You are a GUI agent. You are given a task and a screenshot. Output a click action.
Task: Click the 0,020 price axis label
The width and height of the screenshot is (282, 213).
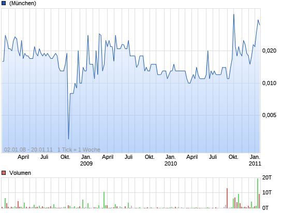coord(269,51)
